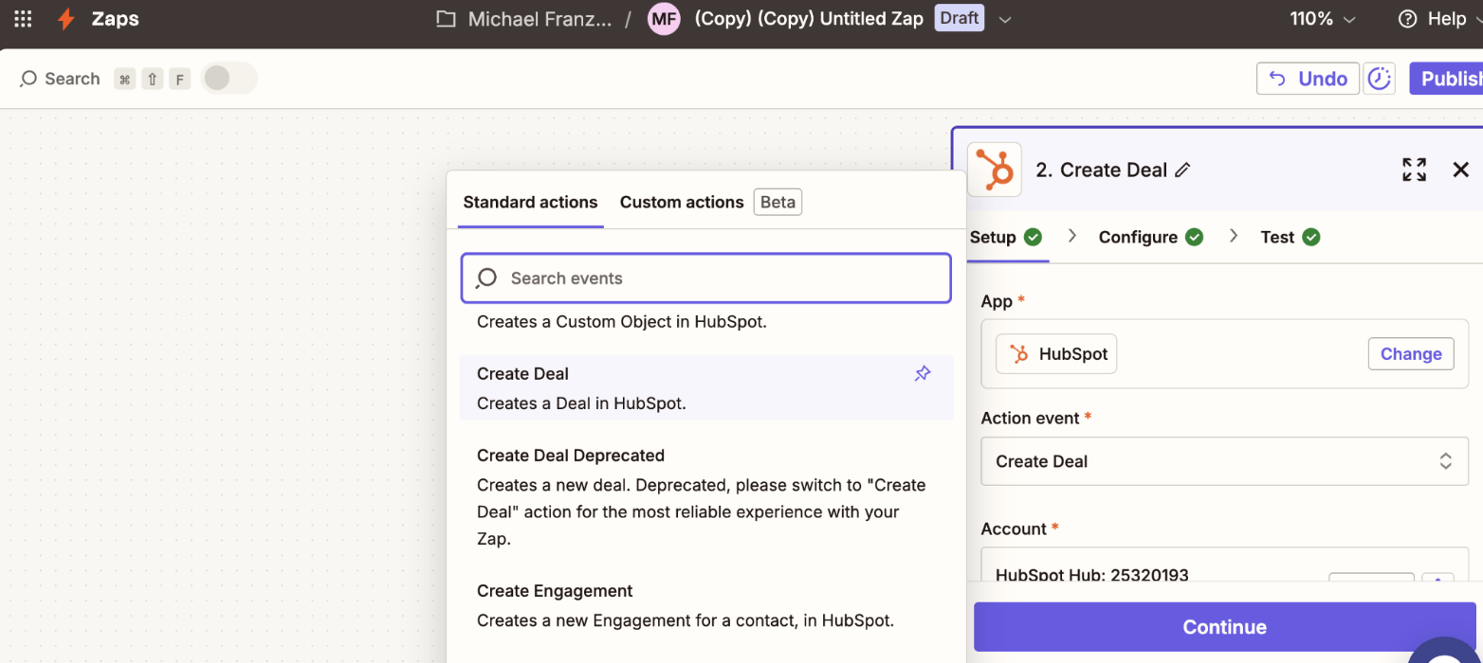Expand the chevron next to Draft badge
1483x663 pixels.
point(1005,19)
